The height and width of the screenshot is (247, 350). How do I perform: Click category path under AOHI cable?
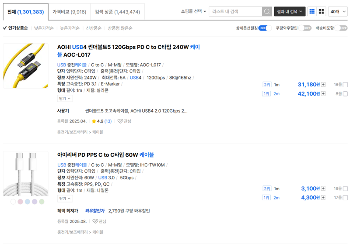click(x=80, y=132)
